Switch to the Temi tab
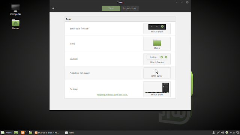Viewport: 240px width, 135px height. pos(111,8)
